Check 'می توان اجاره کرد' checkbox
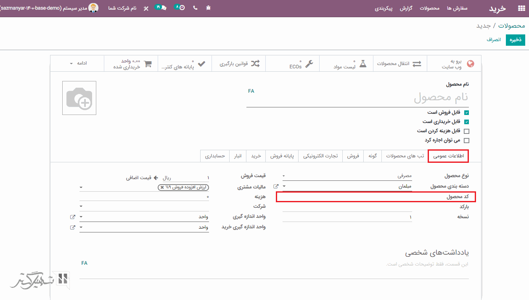 [x=466, y=141]
